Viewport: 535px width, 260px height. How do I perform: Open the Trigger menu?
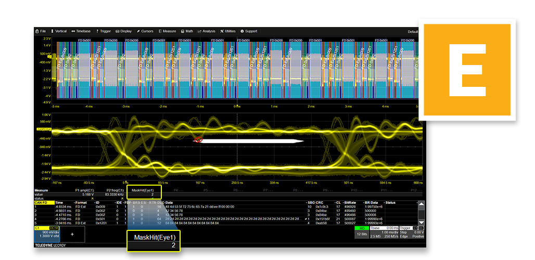tap(103, 31)
